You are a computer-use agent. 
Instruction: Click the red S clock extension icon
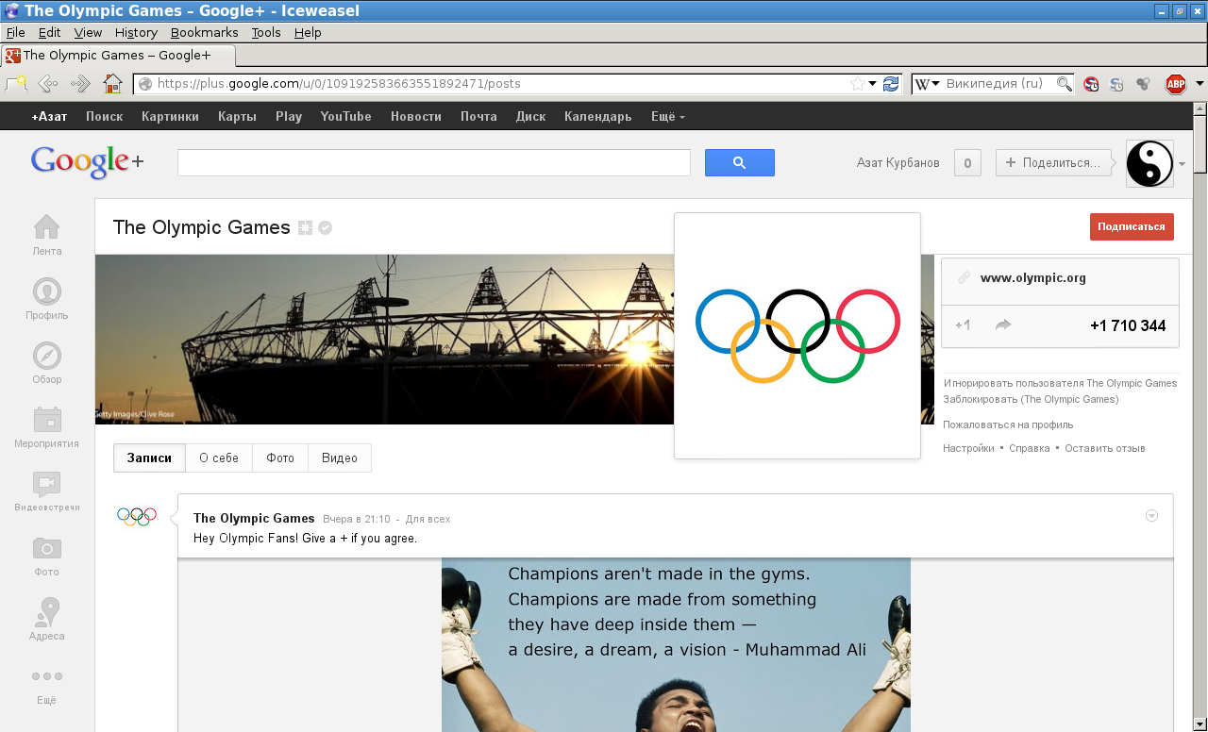click(x=1091, y=84)
